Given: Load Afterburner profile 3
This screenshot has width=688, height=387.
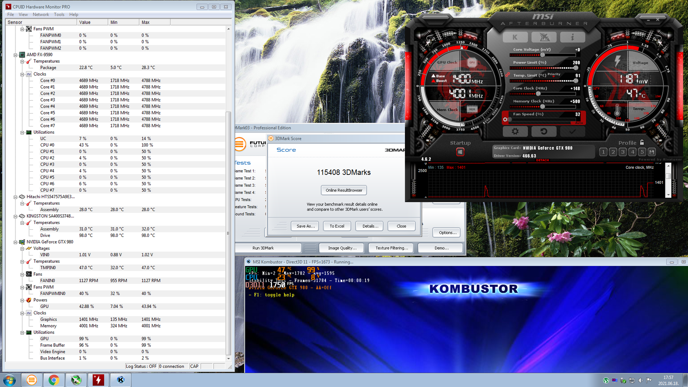Looking at the screenshot, I should [623, 152].
